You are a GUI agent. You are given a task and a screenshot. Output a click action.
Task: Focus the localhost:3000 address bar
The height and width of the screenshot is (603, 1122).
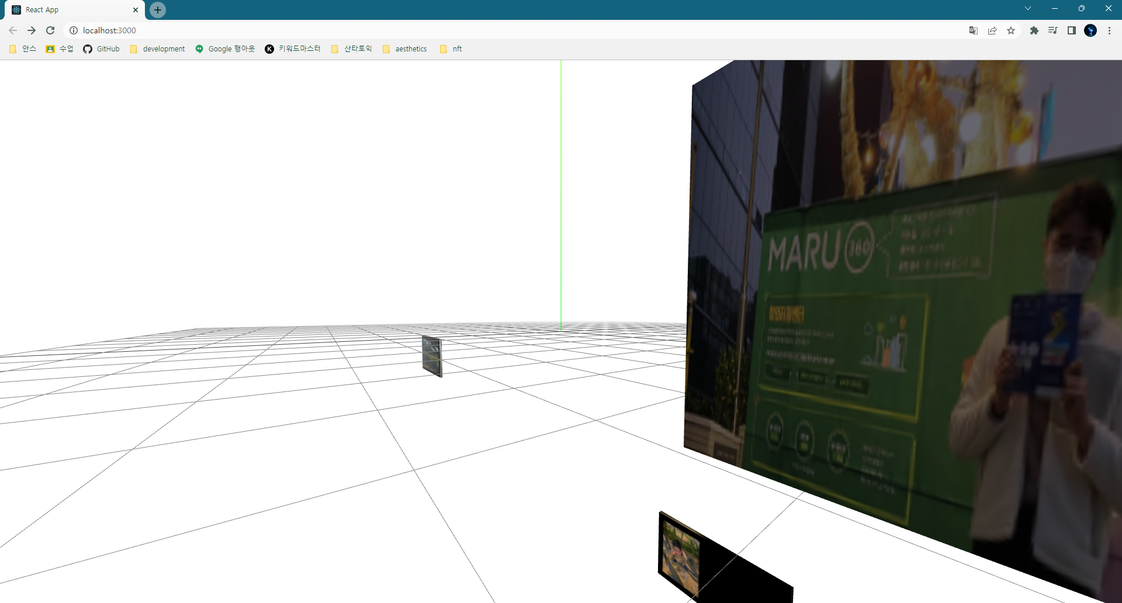click(514, 30)
